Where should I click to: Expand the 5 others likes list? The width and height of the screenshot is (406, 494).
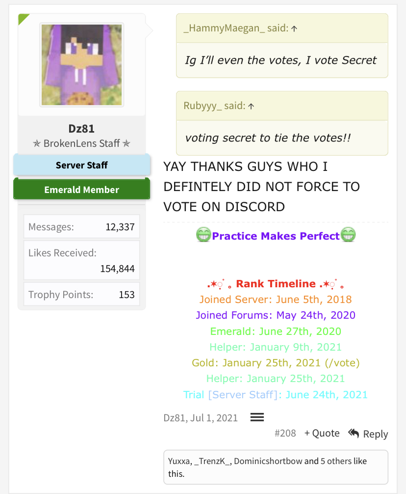pos(336,461)
